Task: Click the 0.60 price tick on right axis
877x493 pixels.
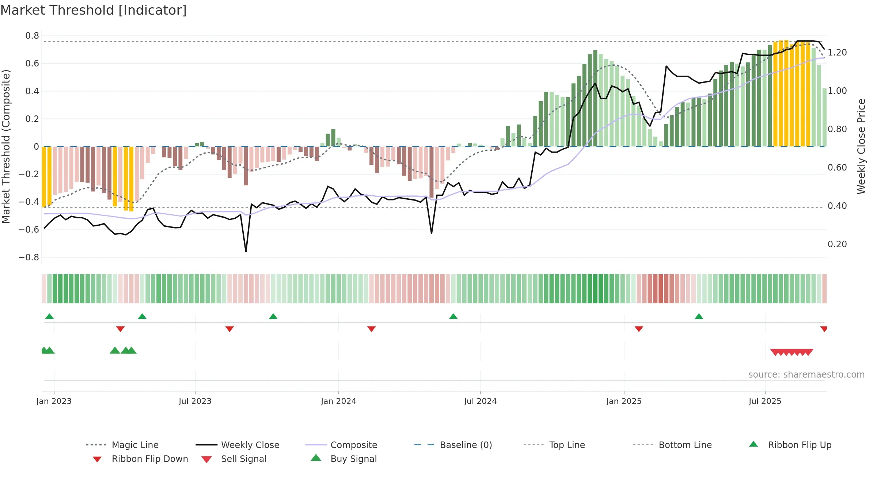Action: (837, 168)
